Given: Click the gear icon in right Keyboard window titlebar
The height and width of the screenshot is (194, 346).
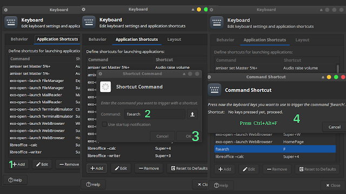Looking at the screenshot, I should [211, 10].
